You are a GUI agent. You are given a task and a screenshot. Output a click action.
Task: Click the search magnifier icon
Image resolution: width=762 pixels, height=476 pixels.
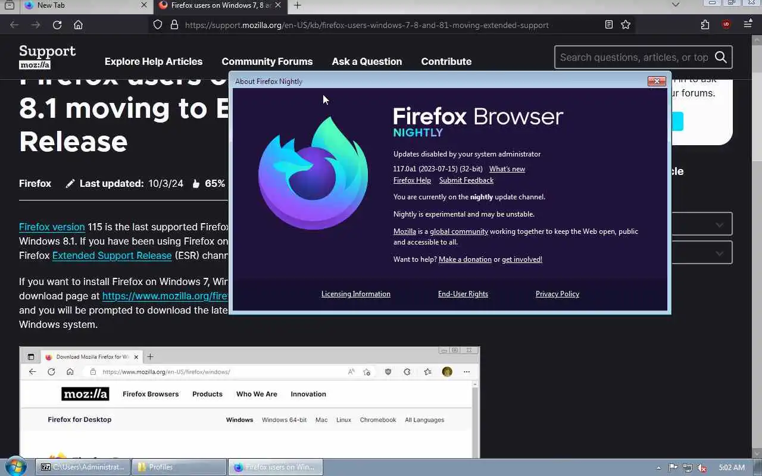coord(721,57)
